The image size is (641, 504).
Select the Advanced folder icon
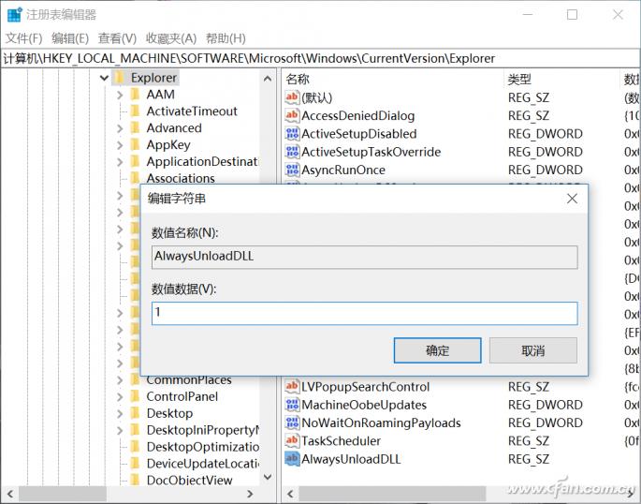(x=135, y=128)
